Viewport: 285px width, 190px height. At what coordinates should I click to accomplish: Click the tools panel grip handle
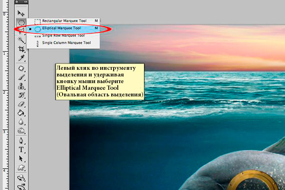[x=21, y=6]
